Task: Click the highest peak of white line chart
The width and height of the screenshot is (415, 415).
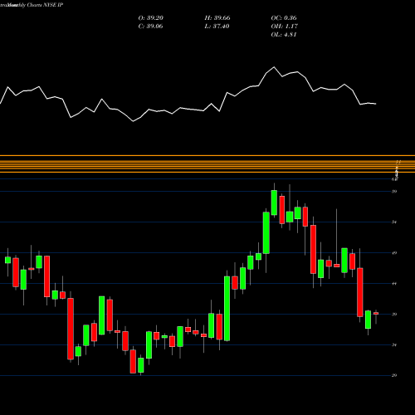Action: (x=274, y=67)
